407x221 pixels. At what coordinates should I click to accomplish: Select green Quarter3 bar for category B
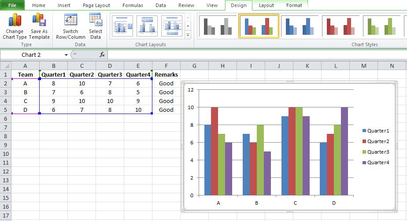[x=260, y=160]
